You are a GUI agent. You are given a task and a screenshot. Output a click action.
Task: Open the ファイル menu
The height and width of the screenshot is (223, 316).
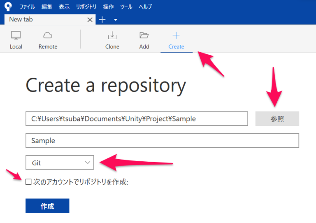(x=27, y=7)
